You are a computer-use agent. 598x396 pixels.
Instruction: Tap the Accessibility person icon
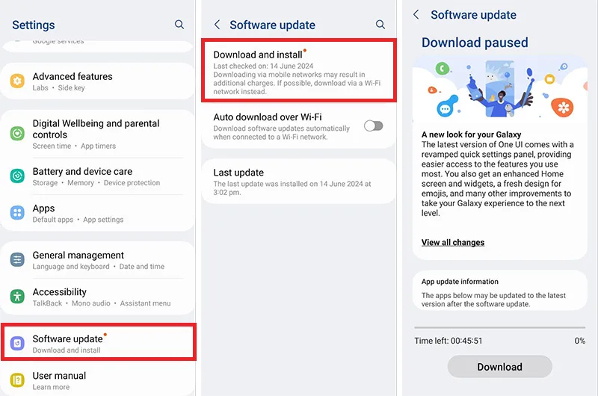(17, 296)
